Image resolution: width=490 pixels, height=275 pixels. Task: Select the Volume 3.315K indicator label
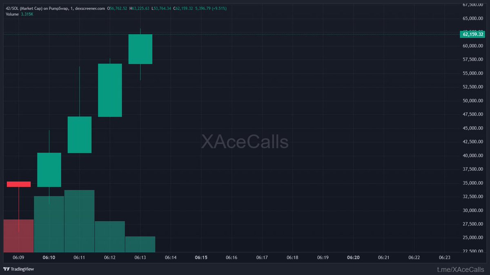(x=20, y=14)
